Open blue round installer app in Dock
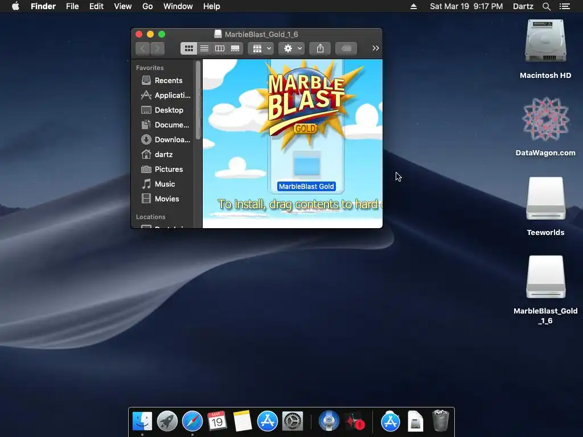 point(329,422)
